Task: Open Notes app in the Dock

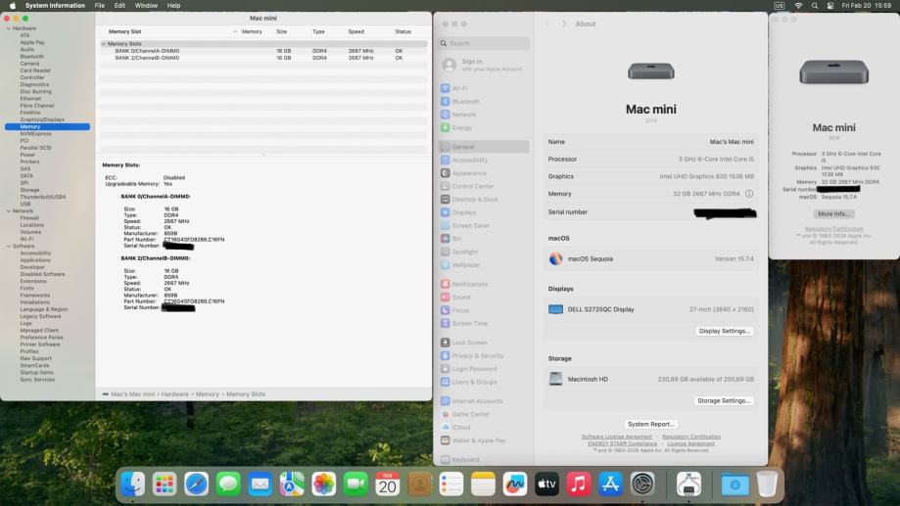Action: pos(483,484)
